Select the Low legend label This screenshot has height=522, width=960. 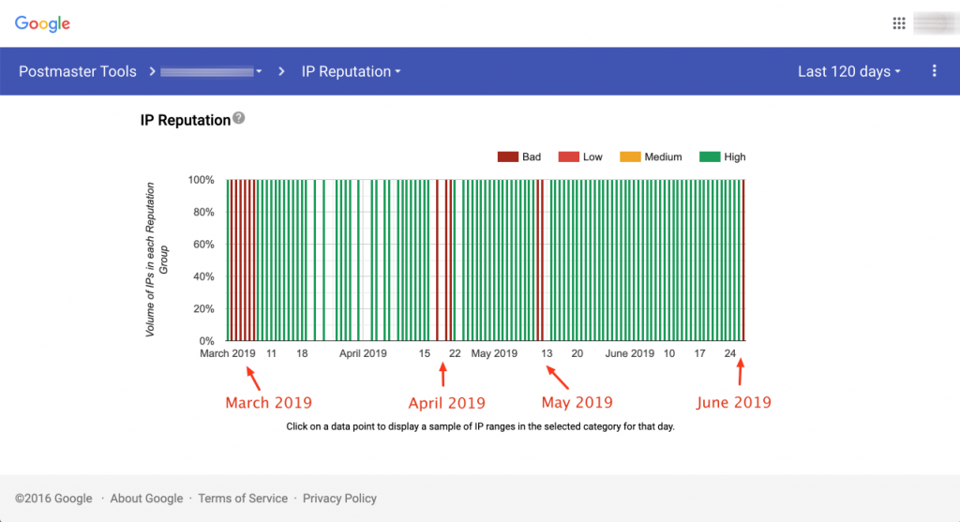click(592, 157)
